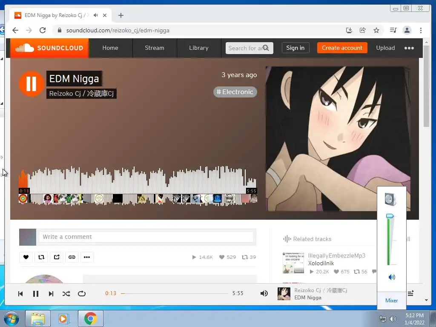Bookmark this page with the star
The width and height of the screenshot is (436, 327).
(376, 30)
